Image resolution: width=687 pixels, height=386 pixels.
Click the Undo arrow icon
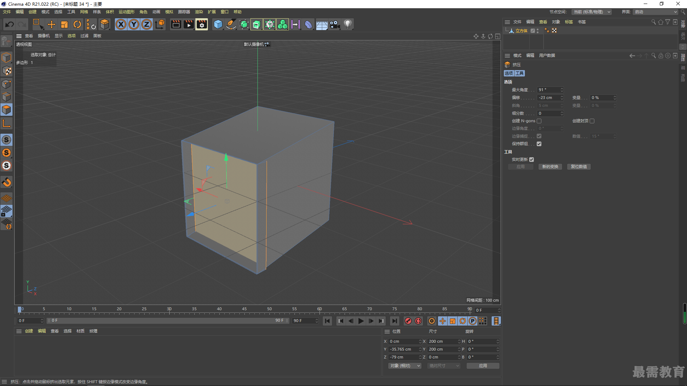tap(10, 24)
